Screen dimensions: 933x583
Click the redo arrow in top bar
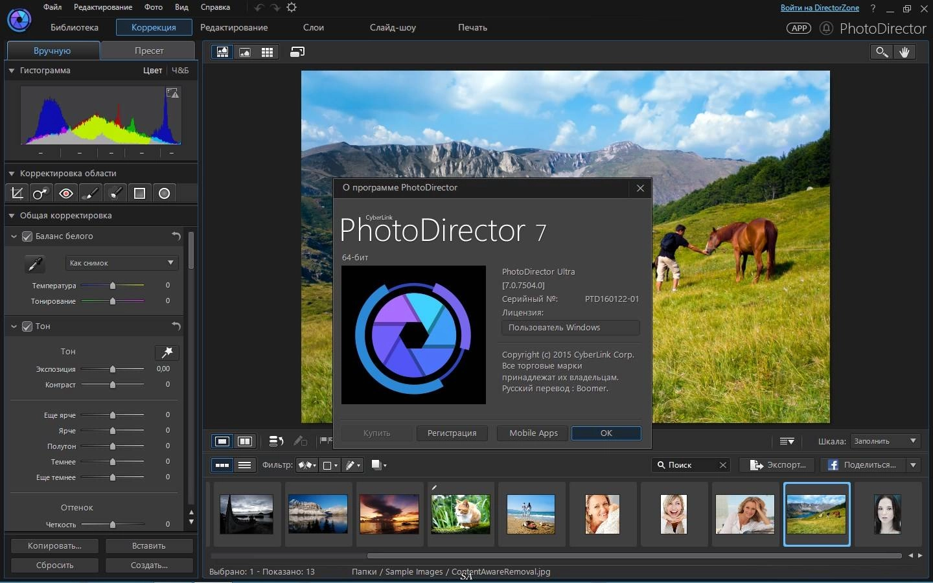275,8
